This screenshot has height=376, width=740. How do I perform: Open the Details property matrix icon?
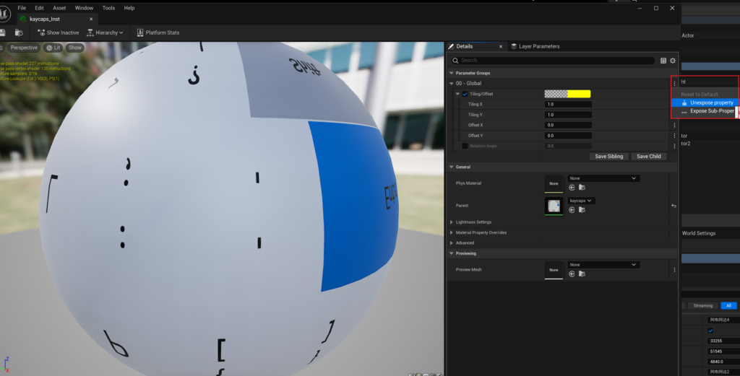[663, 61]
